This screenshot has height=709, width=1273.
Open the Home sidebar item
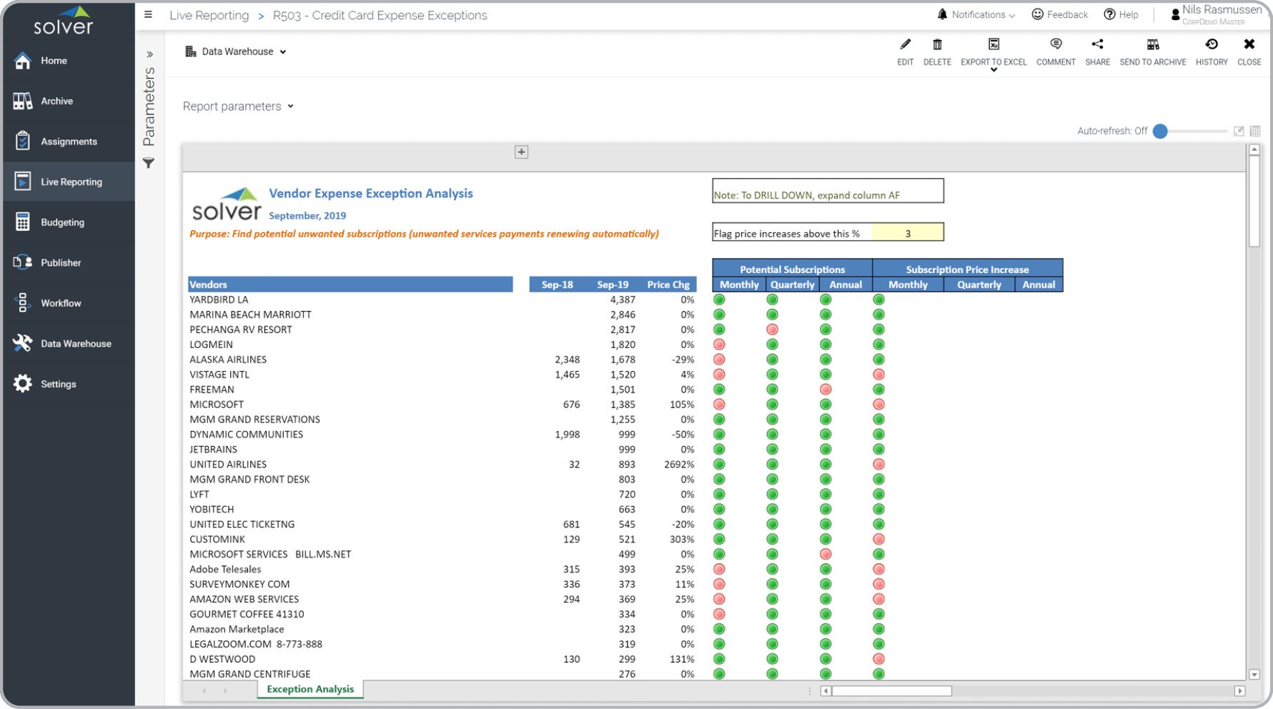click(x=67, y=61)
